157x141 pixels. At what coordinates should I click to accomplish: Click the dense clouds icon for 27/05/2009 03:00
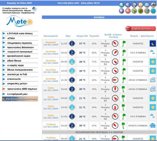pos(153,126)
